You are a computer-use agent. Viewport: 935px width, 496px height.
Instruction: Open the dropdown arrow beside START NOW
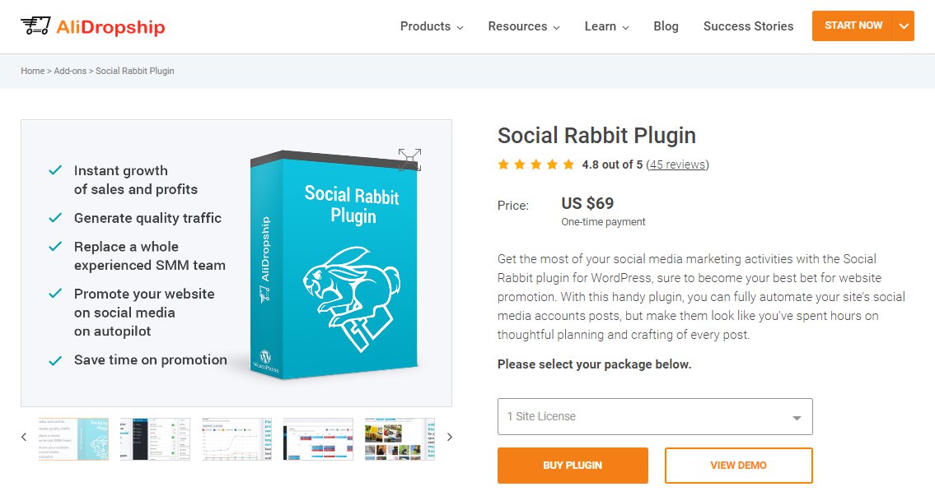point(904,26)
